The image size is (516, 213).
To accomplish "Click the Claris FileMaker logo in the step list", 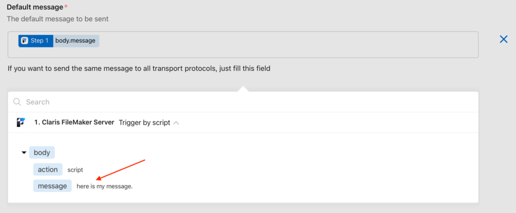I will pyautogui.click(x=21, y=122).
